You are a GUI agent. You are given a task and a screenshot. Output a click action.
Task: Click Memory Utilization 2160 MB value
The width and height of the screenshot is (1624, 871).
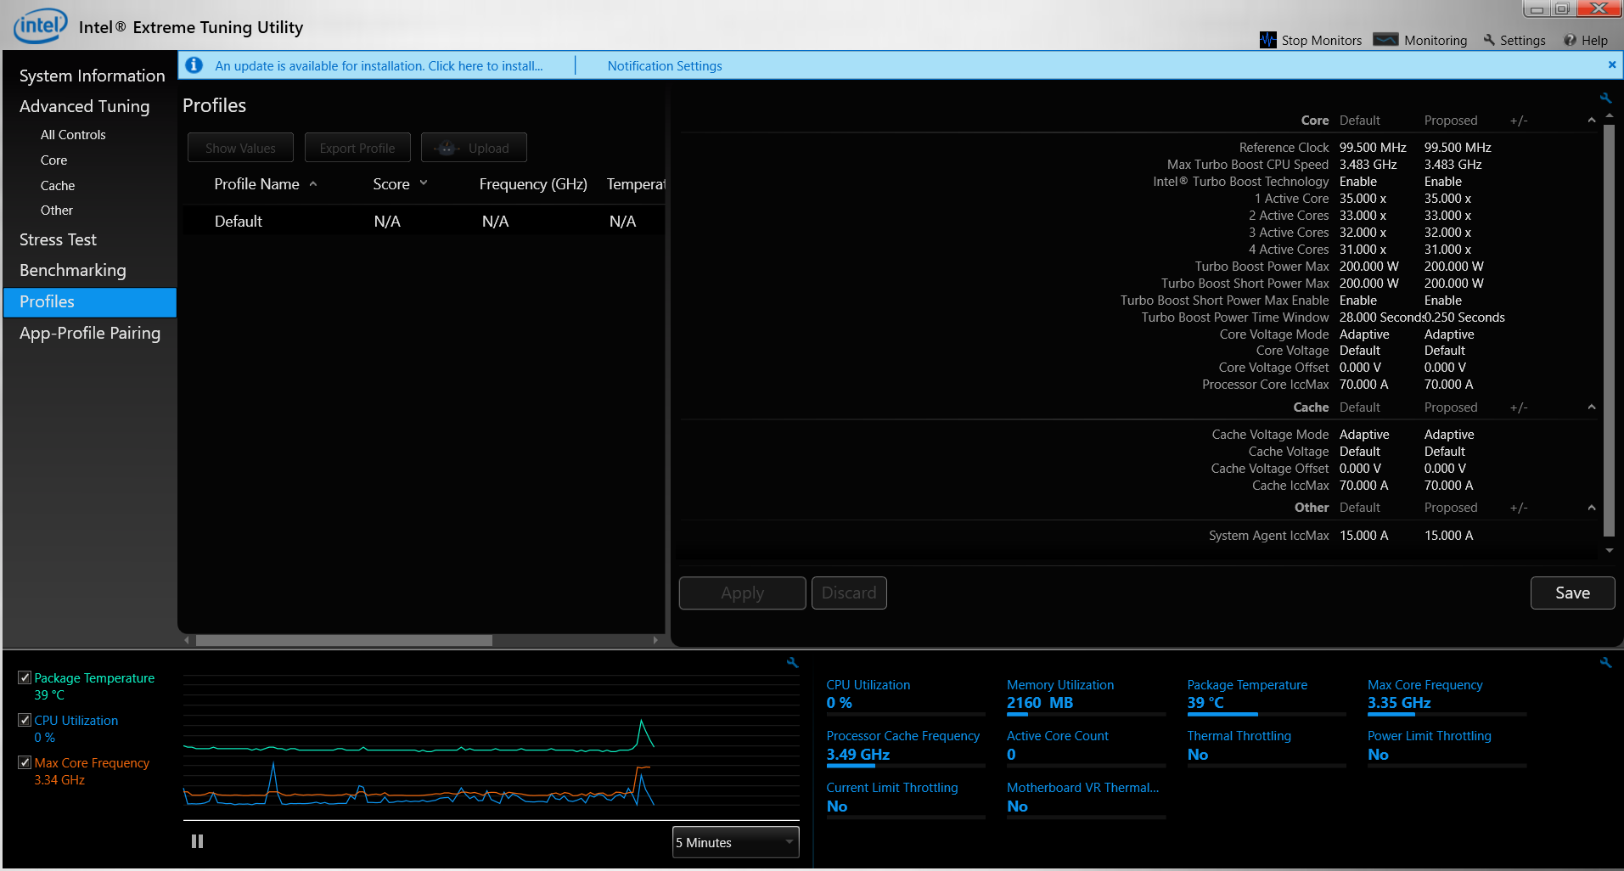coord(1040,703)
